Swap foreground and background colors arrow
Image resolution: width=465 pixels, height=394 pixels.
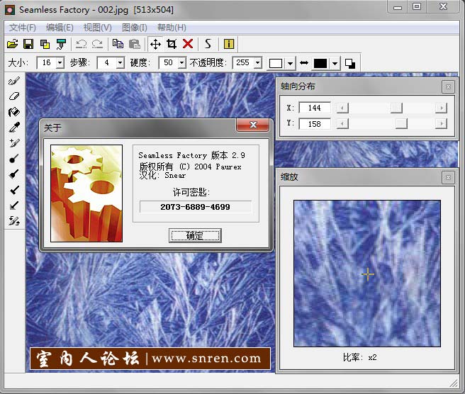coord(304,63)
